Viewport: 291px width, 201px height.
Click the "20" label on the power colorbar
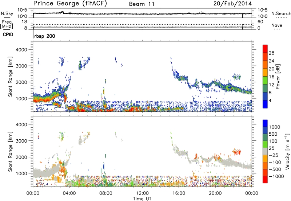click(x=271, y=69)
